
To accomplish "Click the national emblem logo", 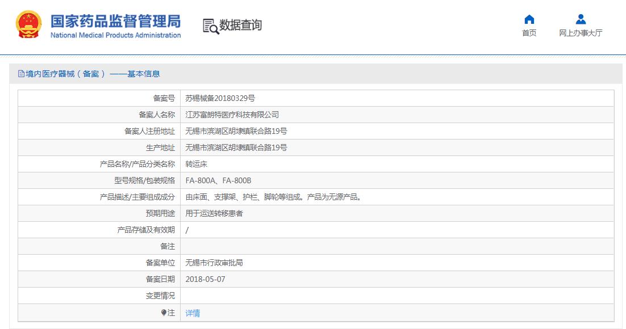I will (x=29, y=25).
